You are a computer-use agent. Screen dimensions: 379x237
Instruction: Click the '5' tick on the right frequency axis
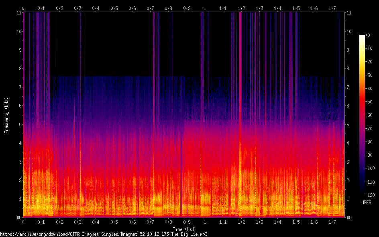348,125
